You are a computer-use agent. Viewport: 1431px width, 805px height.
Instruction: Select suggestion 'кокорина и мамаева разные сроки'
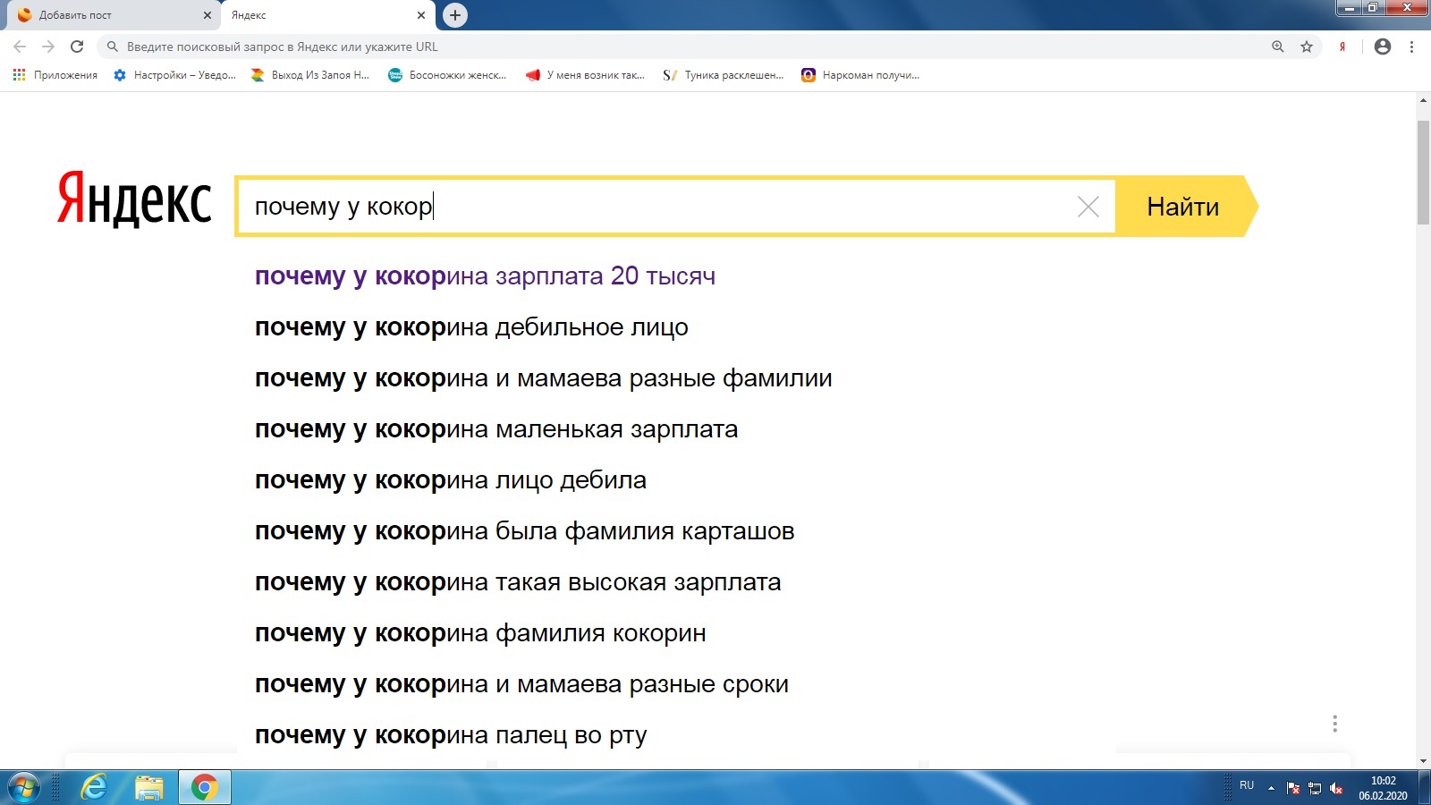pyautogui.click(x=521, y=684)
